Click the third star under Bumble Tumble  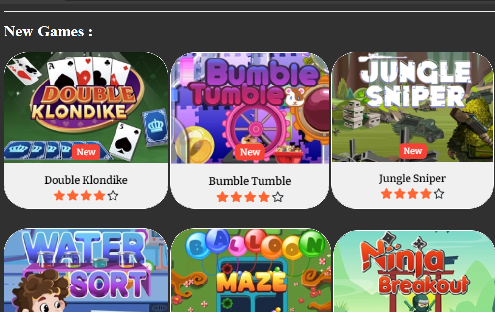click(x=250, y=197)
